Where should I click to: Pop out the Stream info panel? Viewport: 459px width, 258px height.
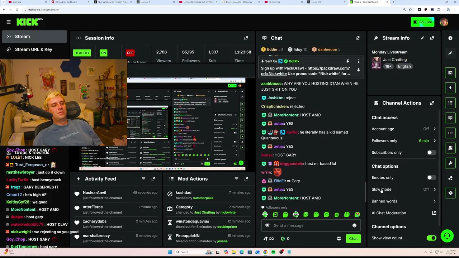point(432,38)
